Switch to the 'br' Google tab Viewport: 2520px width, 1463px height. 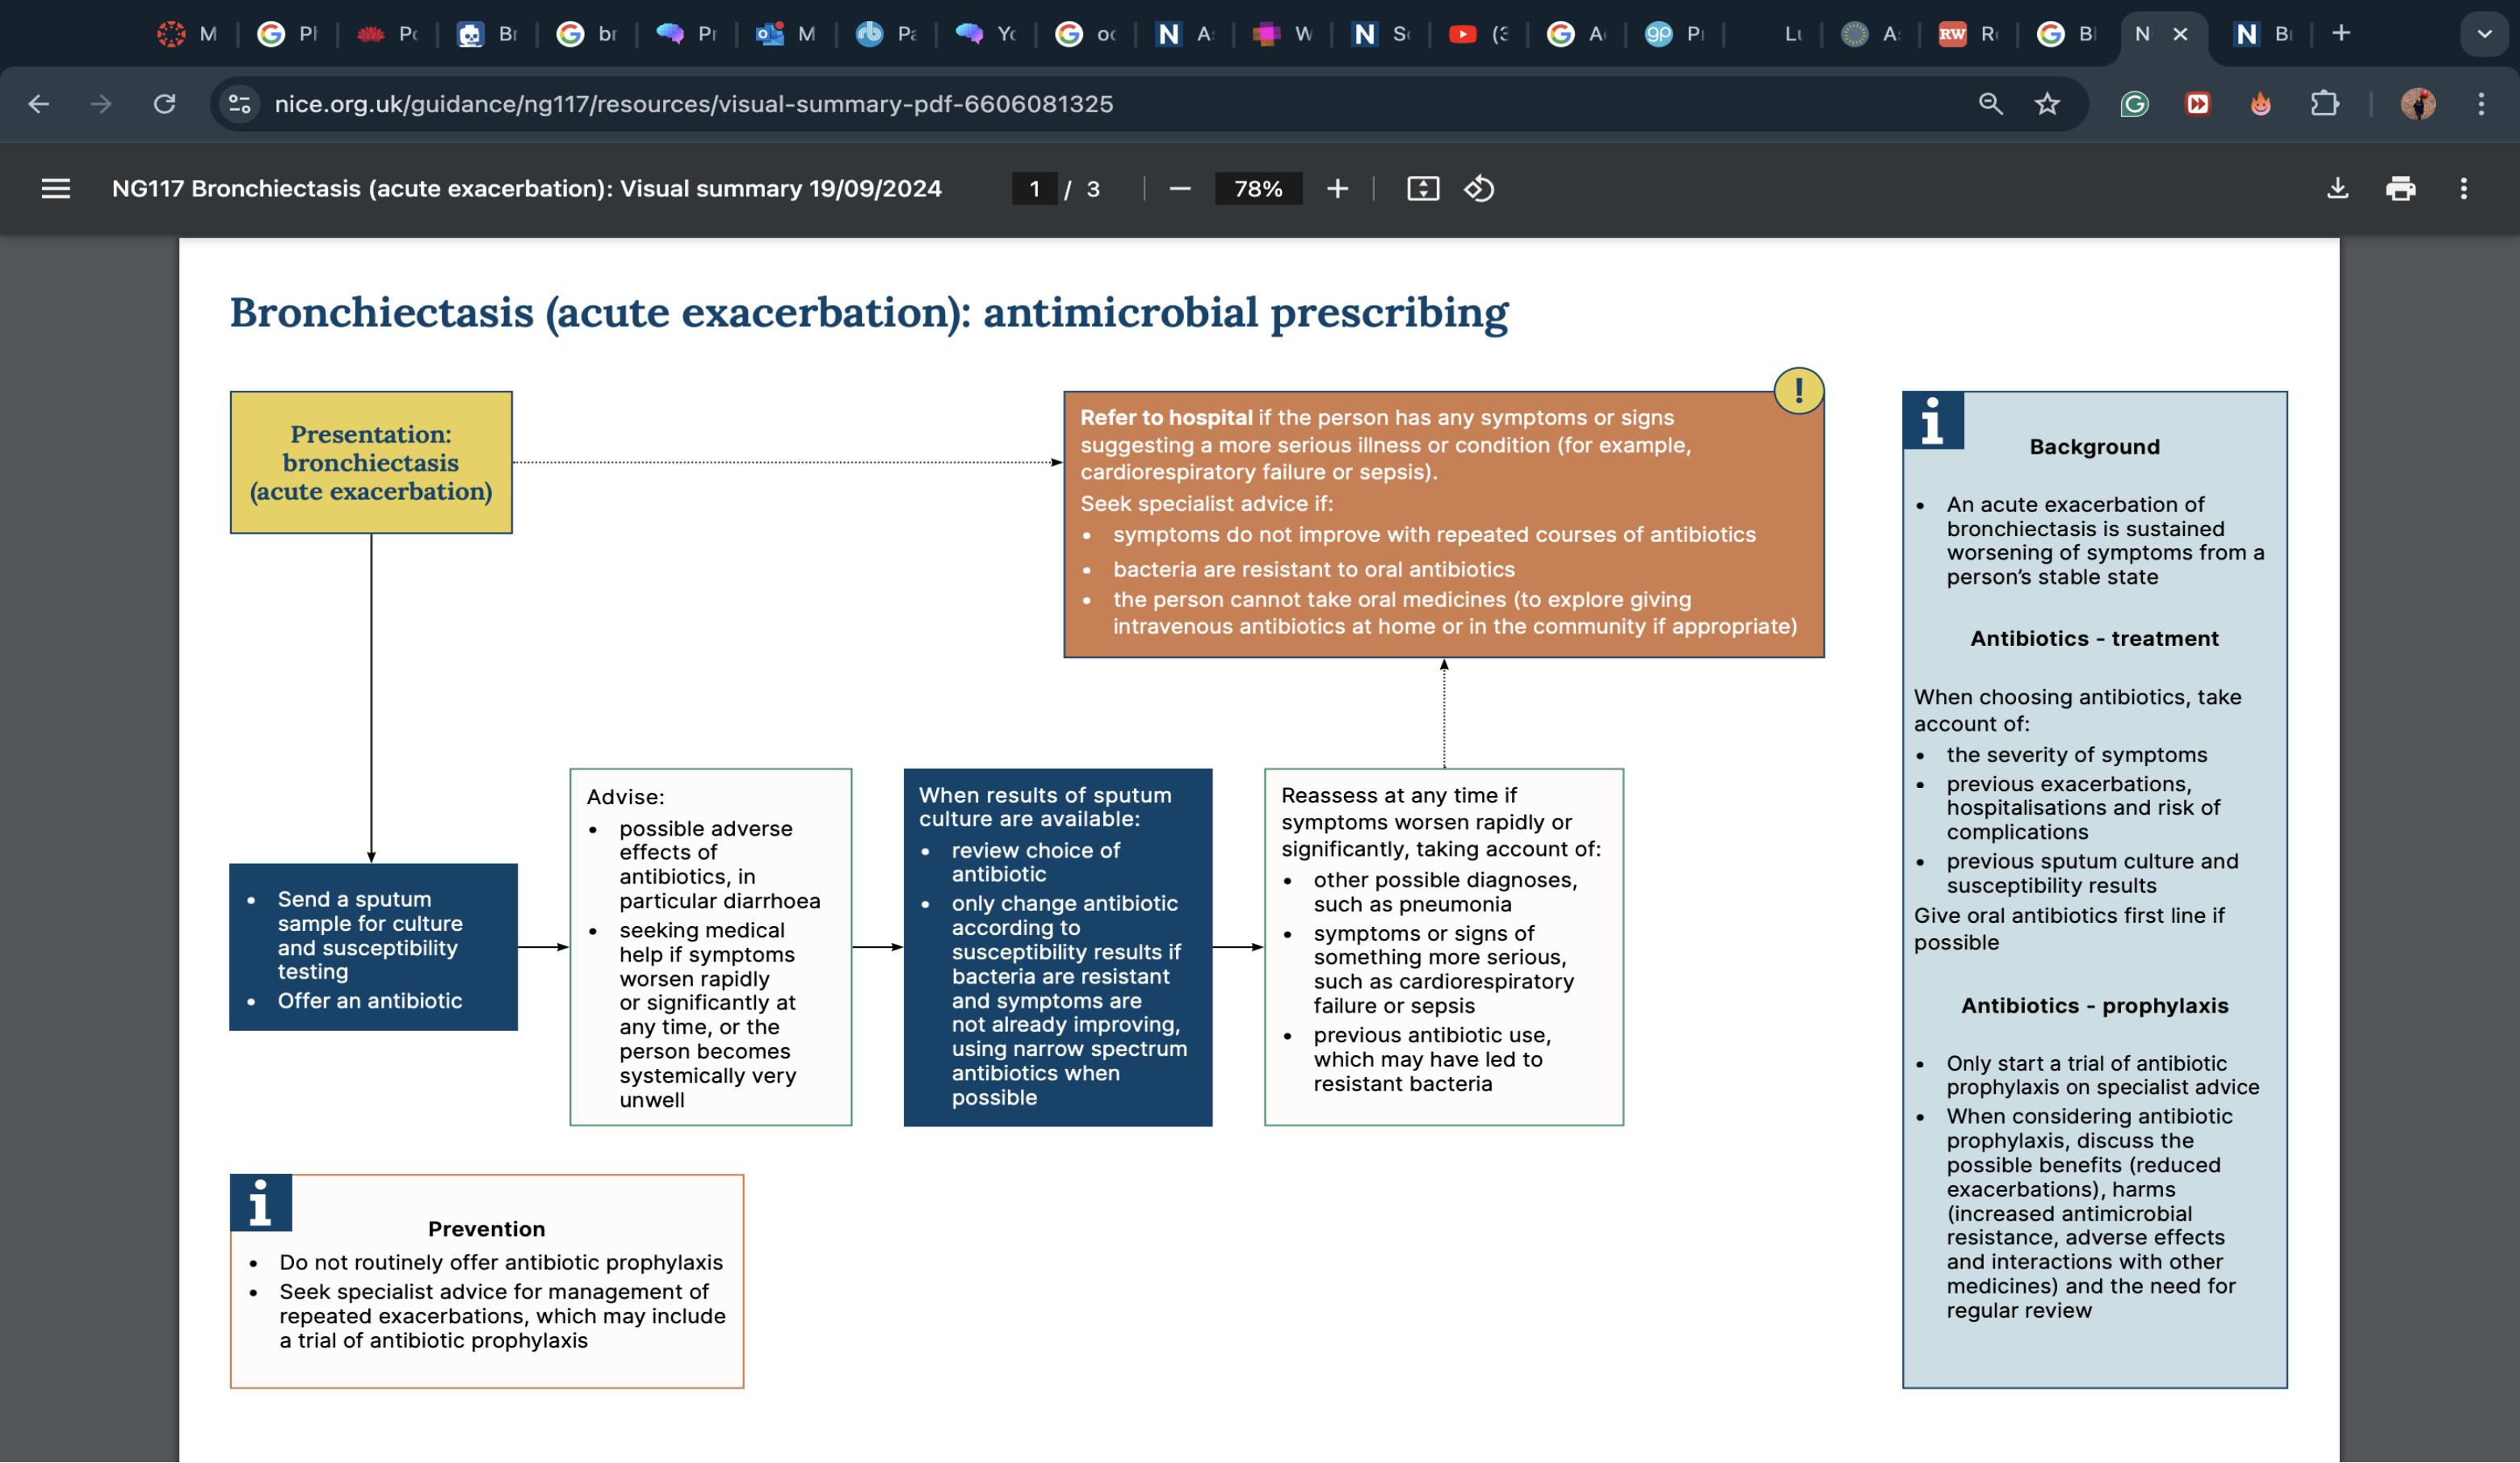coord(587,34)
